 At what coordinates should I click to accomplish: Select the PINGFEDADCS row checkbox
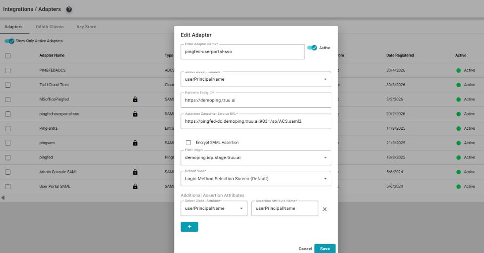click(x=8, y=71)
